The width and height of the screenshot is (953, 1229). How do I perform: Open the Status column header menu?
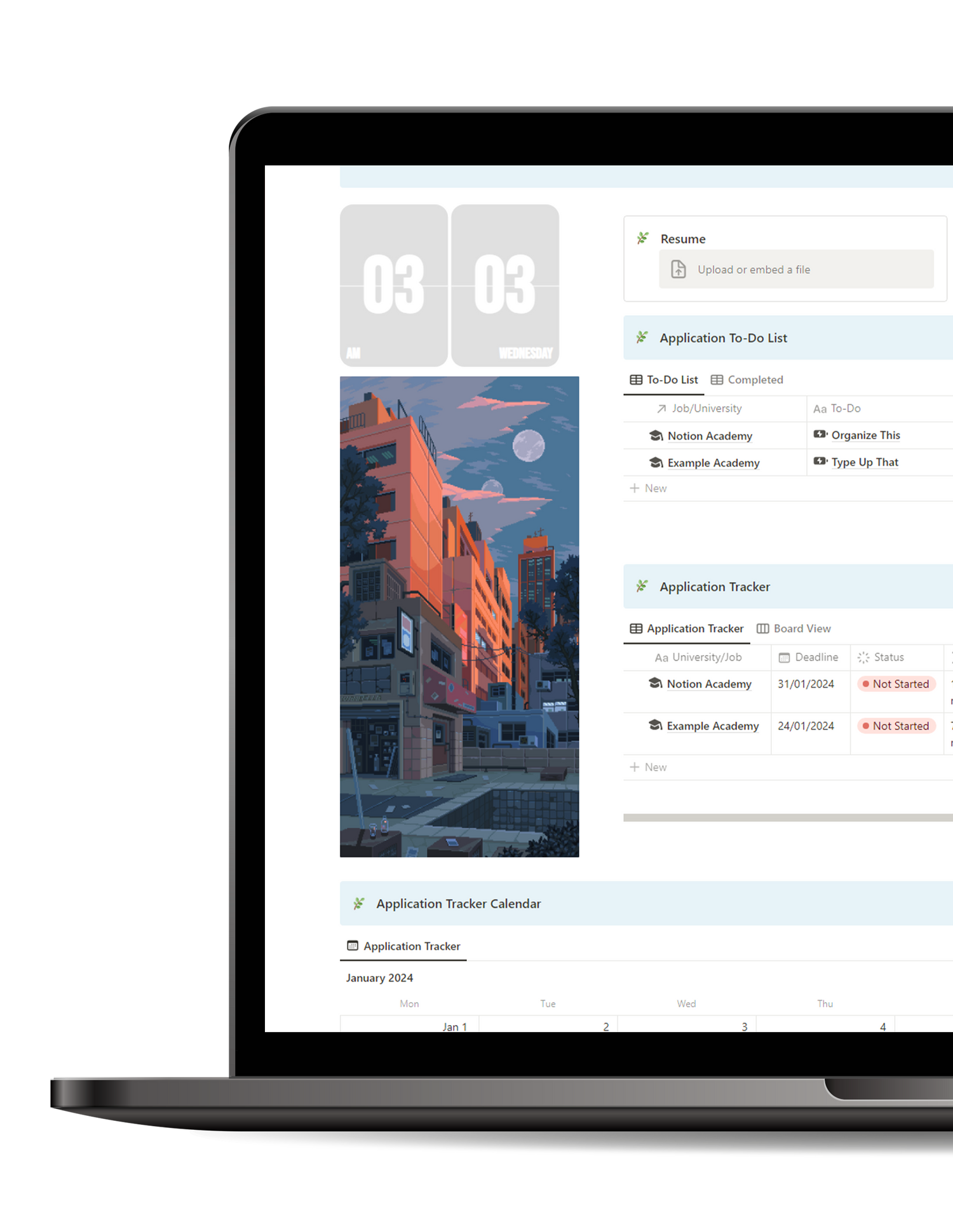888,657
